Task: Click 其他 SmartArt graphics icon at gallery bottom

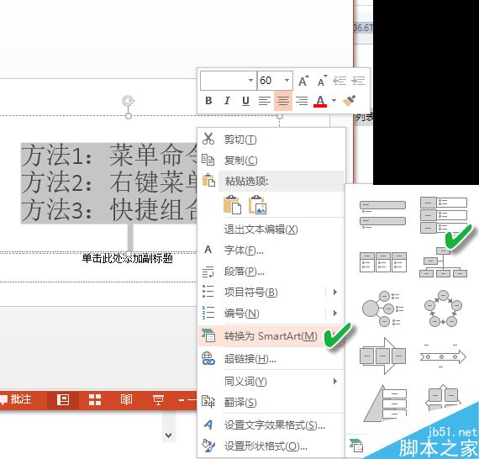Action: tap(356, 446)
